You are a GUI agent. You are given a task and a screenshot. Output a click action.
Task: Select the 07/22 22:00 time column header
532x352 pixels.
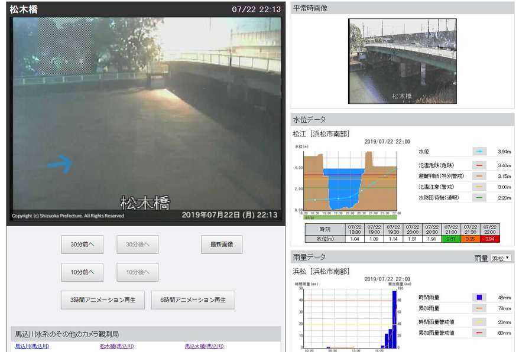tap(490, 230)
